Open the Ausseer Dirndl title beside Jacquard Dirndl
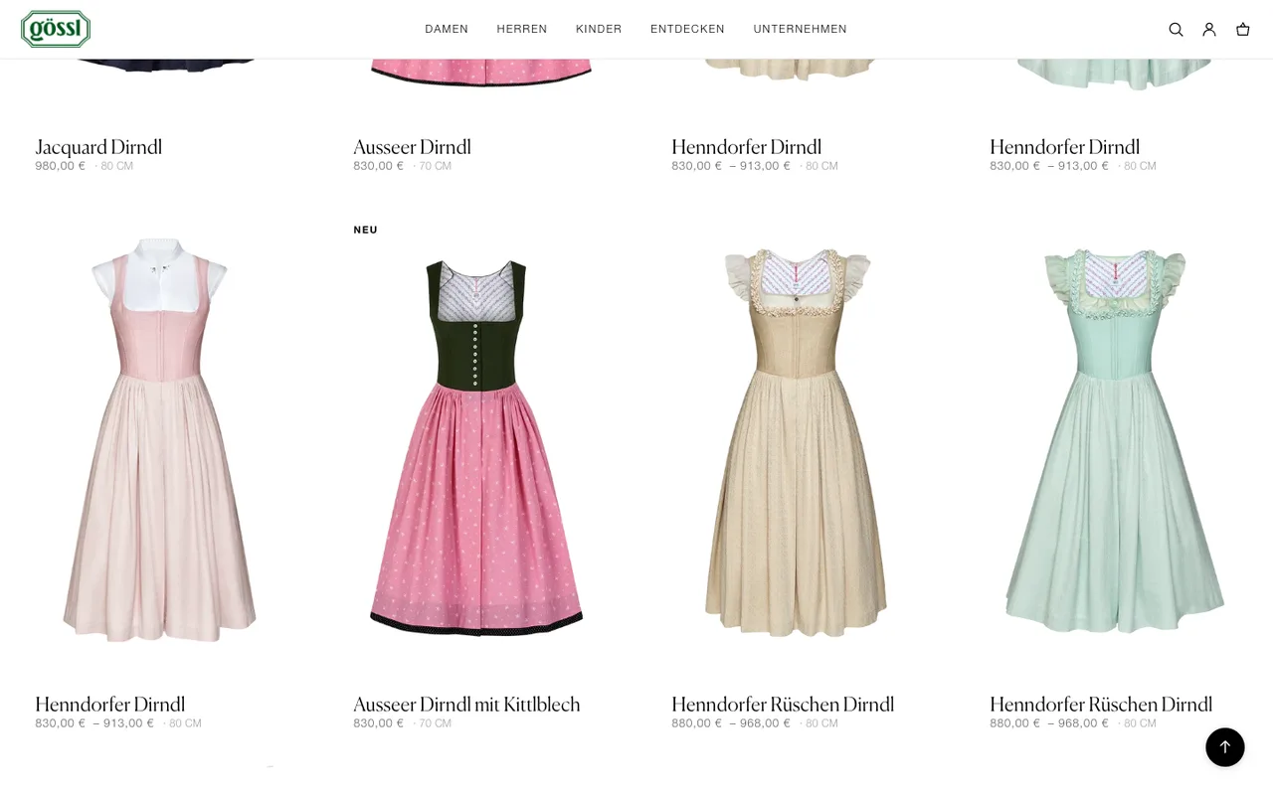Image resolution: width=1273 pixels, height=795 pixels. pyautogui.click(x=412, y=147)
